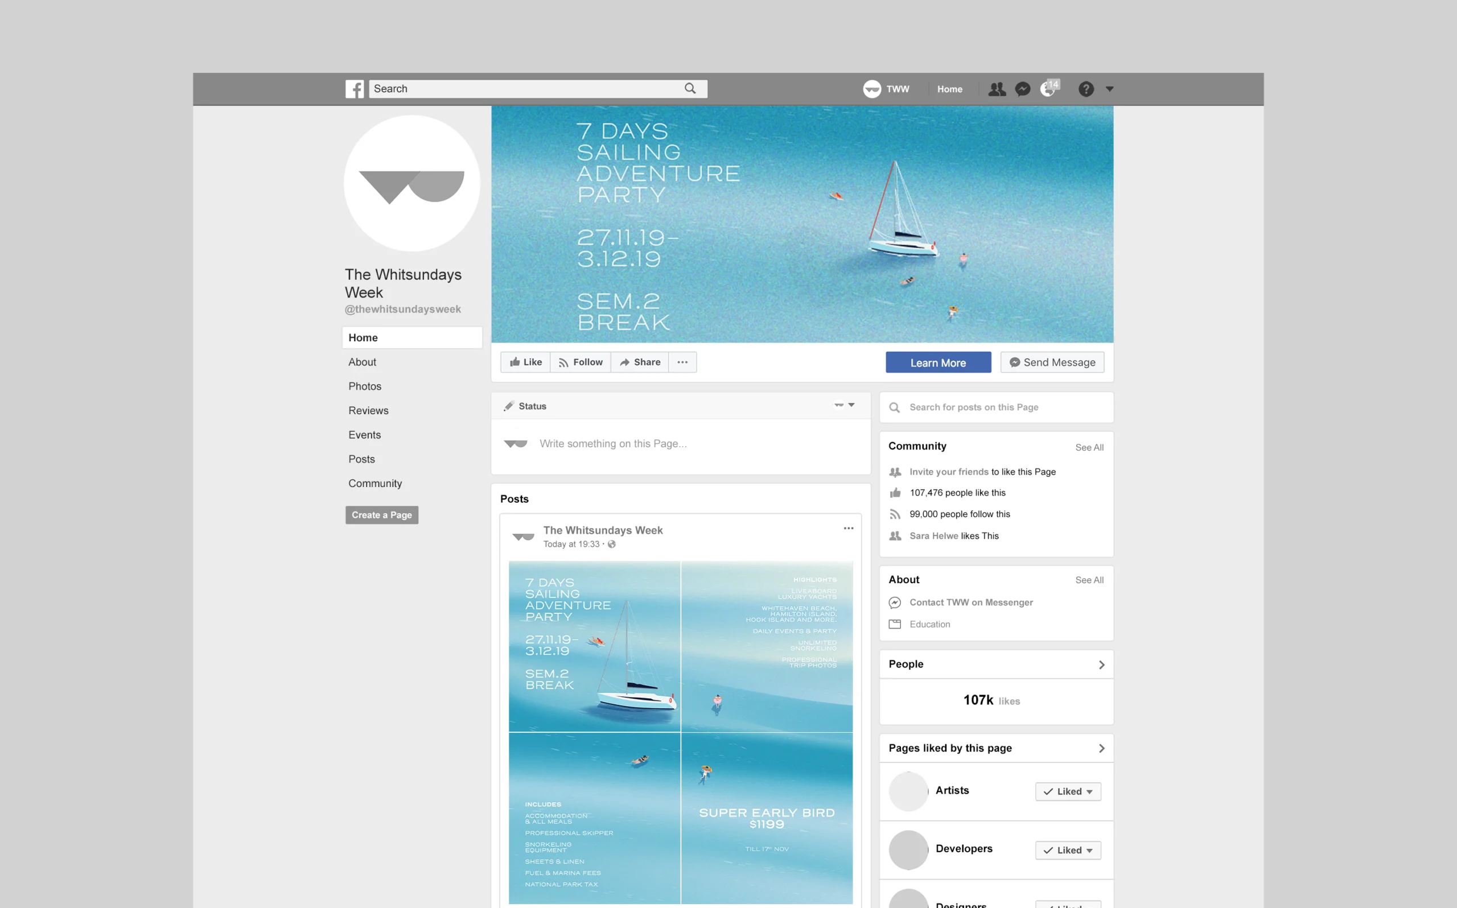Select the Home tab in sidebar
1457x908 pixels.
[x=412, y=337]
